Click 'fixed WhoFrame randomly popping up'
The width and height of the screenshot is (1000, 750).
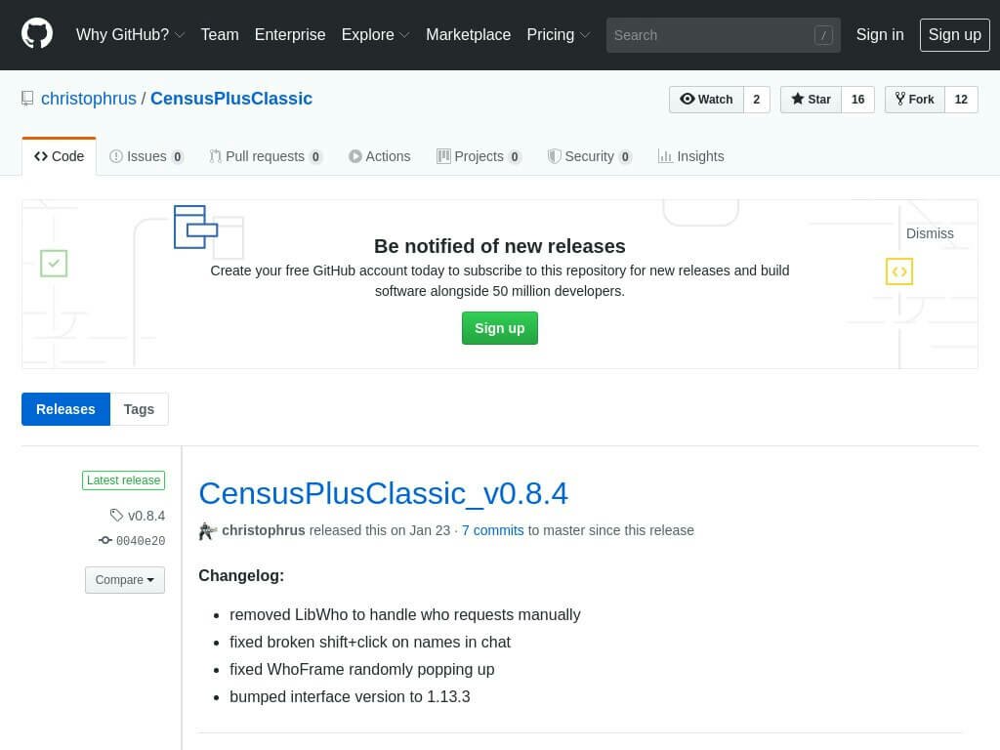pyautogui.click(x=362, y=669)
